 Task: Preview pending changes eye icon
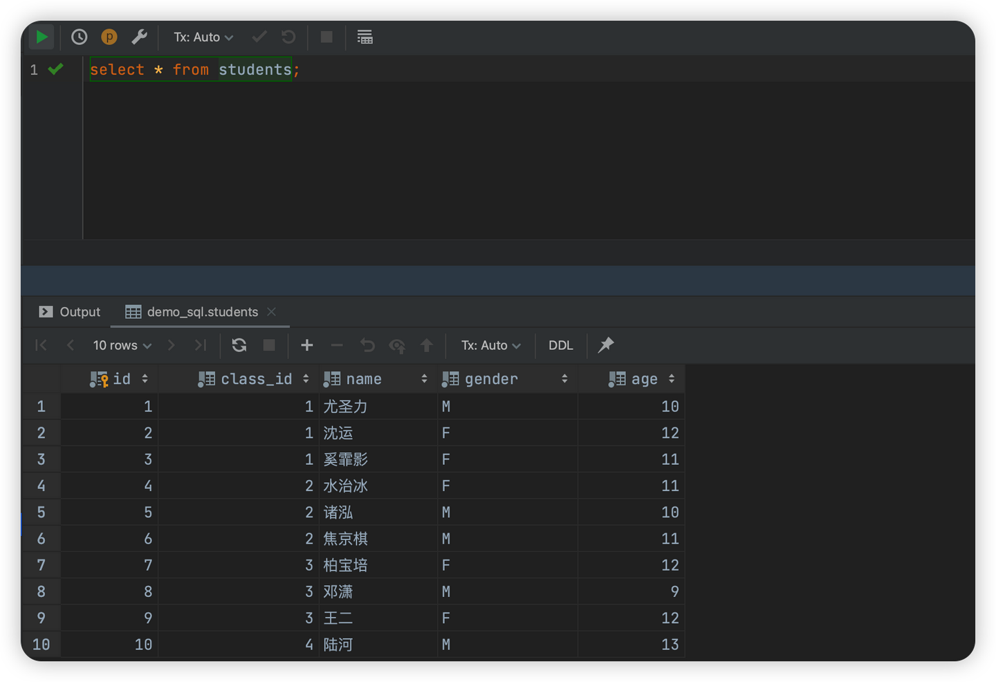[x=397, y=344]
